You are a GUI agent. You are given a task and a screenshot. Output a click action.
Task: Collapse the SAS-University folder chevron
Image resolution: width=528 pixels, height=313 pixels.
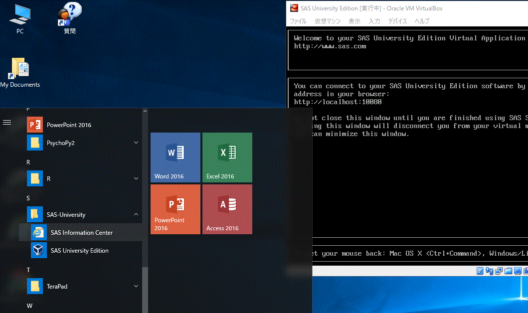136,214
